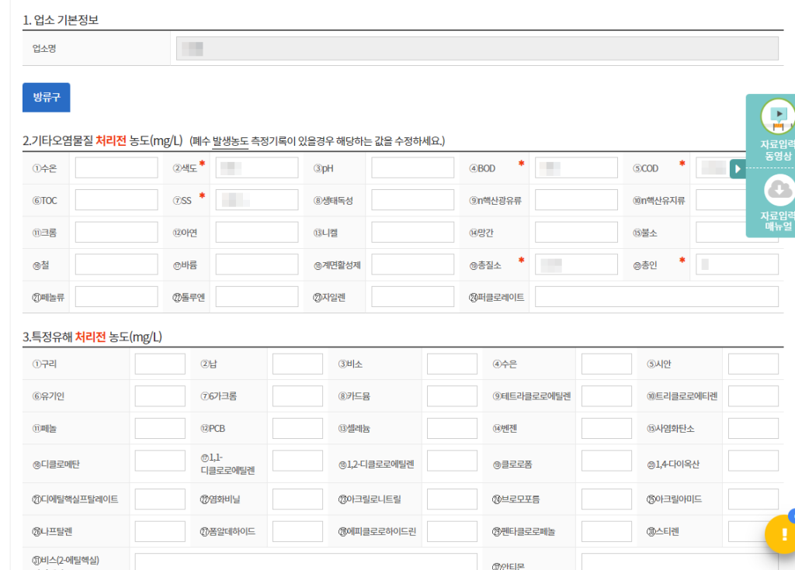Click the ⑯철 input field
The image size is (795, 570).
point(116,264)
